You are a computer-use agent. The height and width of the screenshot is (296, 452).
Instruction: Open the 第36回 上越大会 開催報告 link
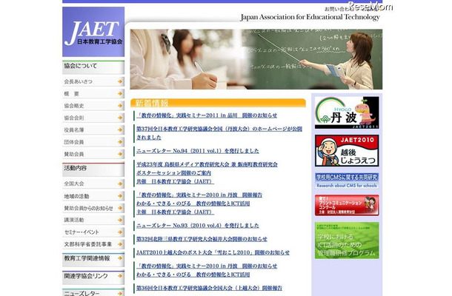[209, 288]
